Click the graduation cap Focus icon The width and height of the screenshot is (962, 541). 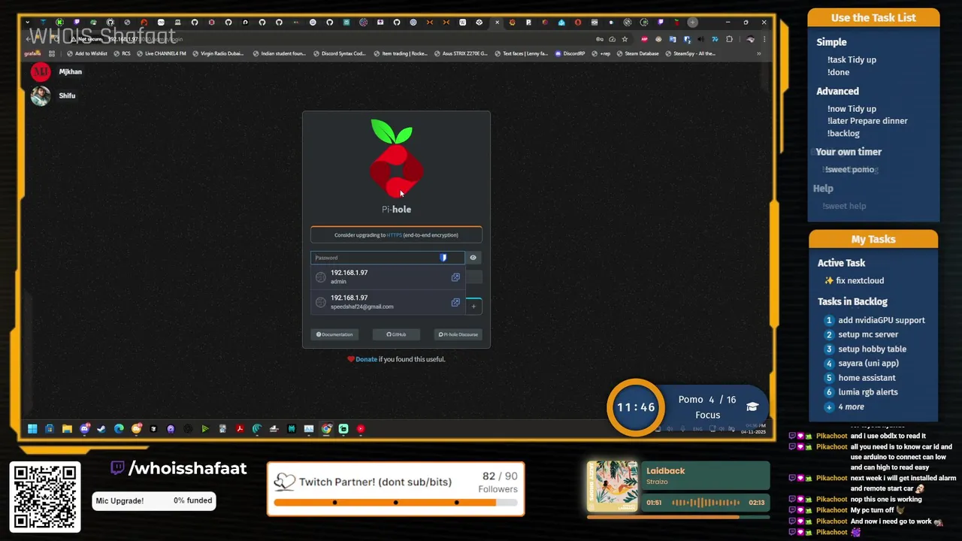point(752,407)
